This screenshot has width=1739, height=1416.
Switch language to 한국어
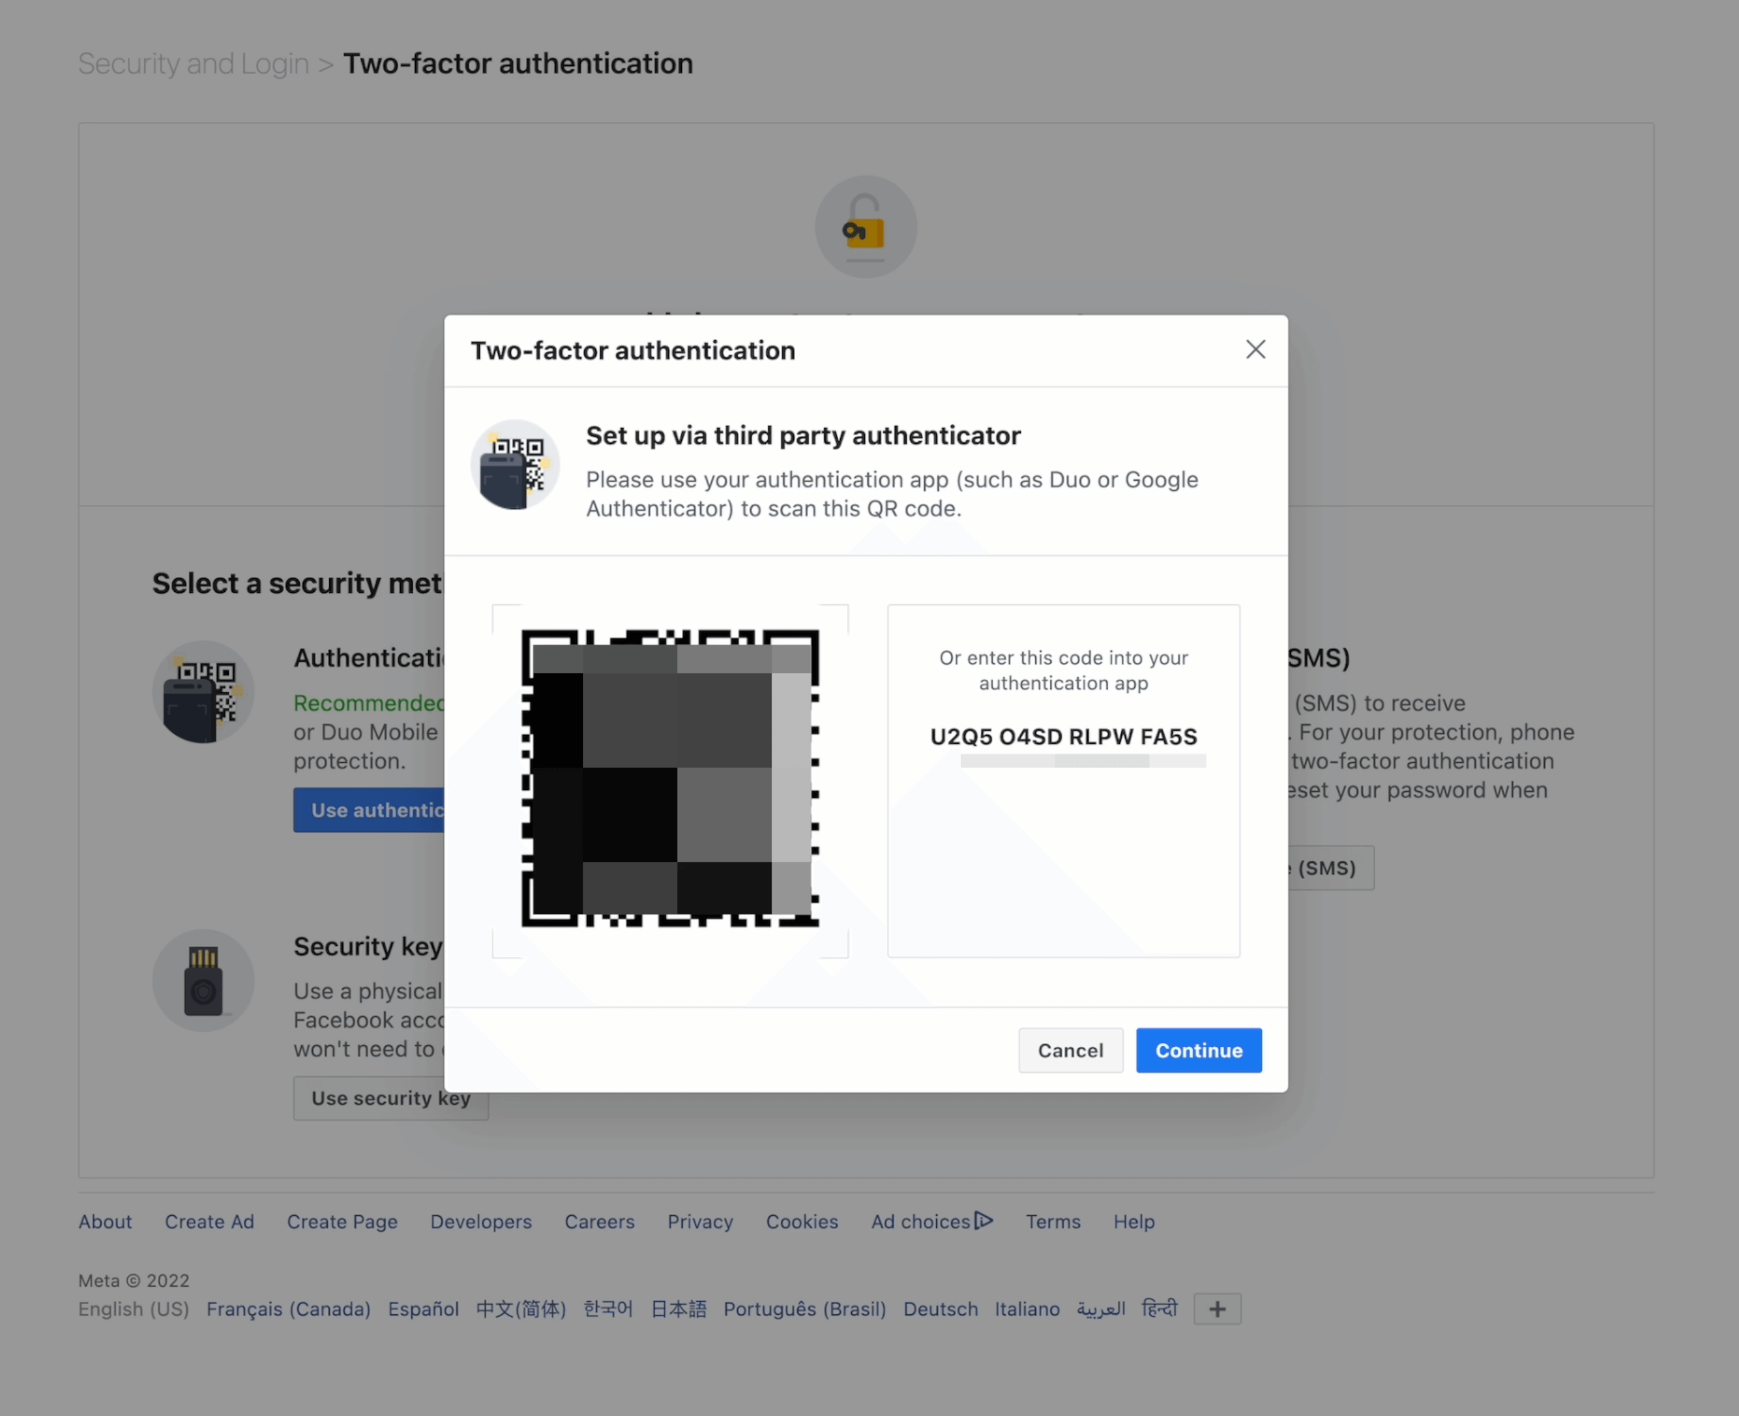tap(608, 1308)
